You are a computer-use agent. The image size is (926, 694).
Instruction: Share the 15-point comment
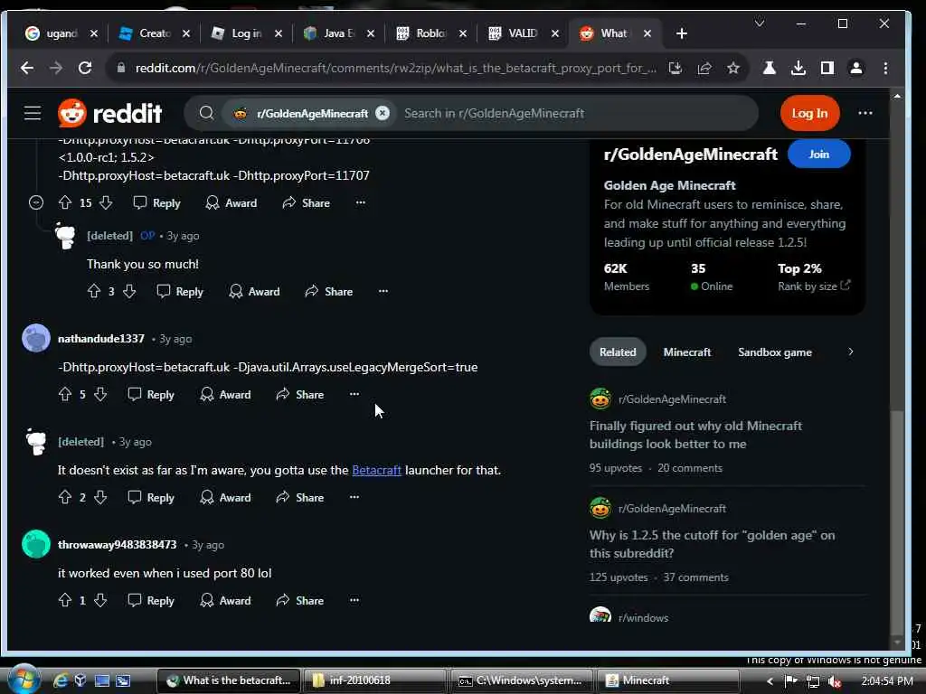[306, 203]
